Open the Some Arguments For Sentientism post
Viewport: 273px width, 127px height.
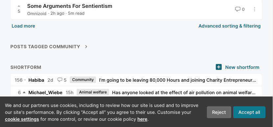tap(70, 6)
